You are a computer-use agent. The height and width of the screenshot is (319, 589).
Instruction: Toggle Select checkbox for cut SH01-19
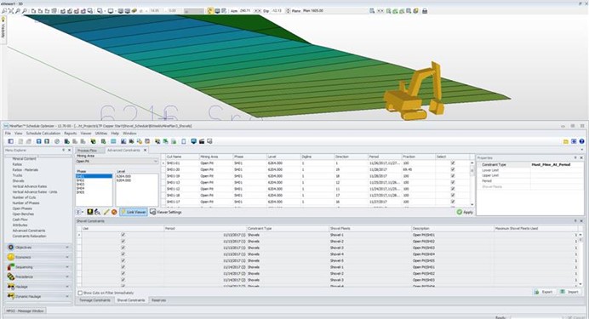point(453,176)
